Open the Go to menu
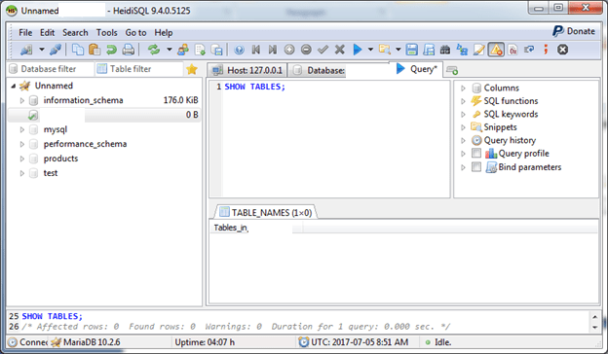The width and height of the screenshot is (608, 354). (x=135, y=32)
